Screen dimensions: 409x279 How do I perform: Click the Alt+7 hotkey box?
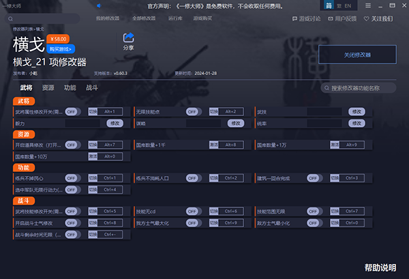[x=110, y=145]
